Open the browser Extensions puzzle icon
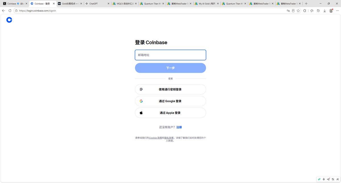 (305, 10)
